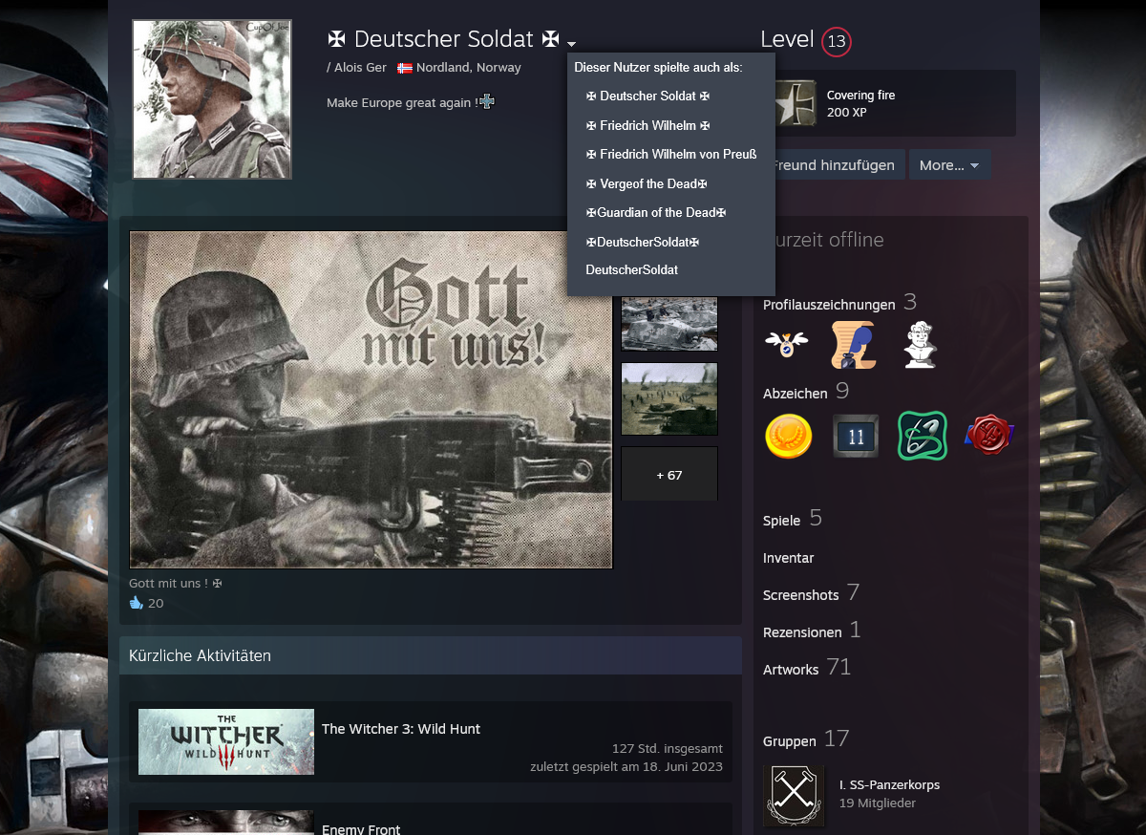Collapse the name history dropdown arrow
This screenshot has height=835, width=1146.
571,44
